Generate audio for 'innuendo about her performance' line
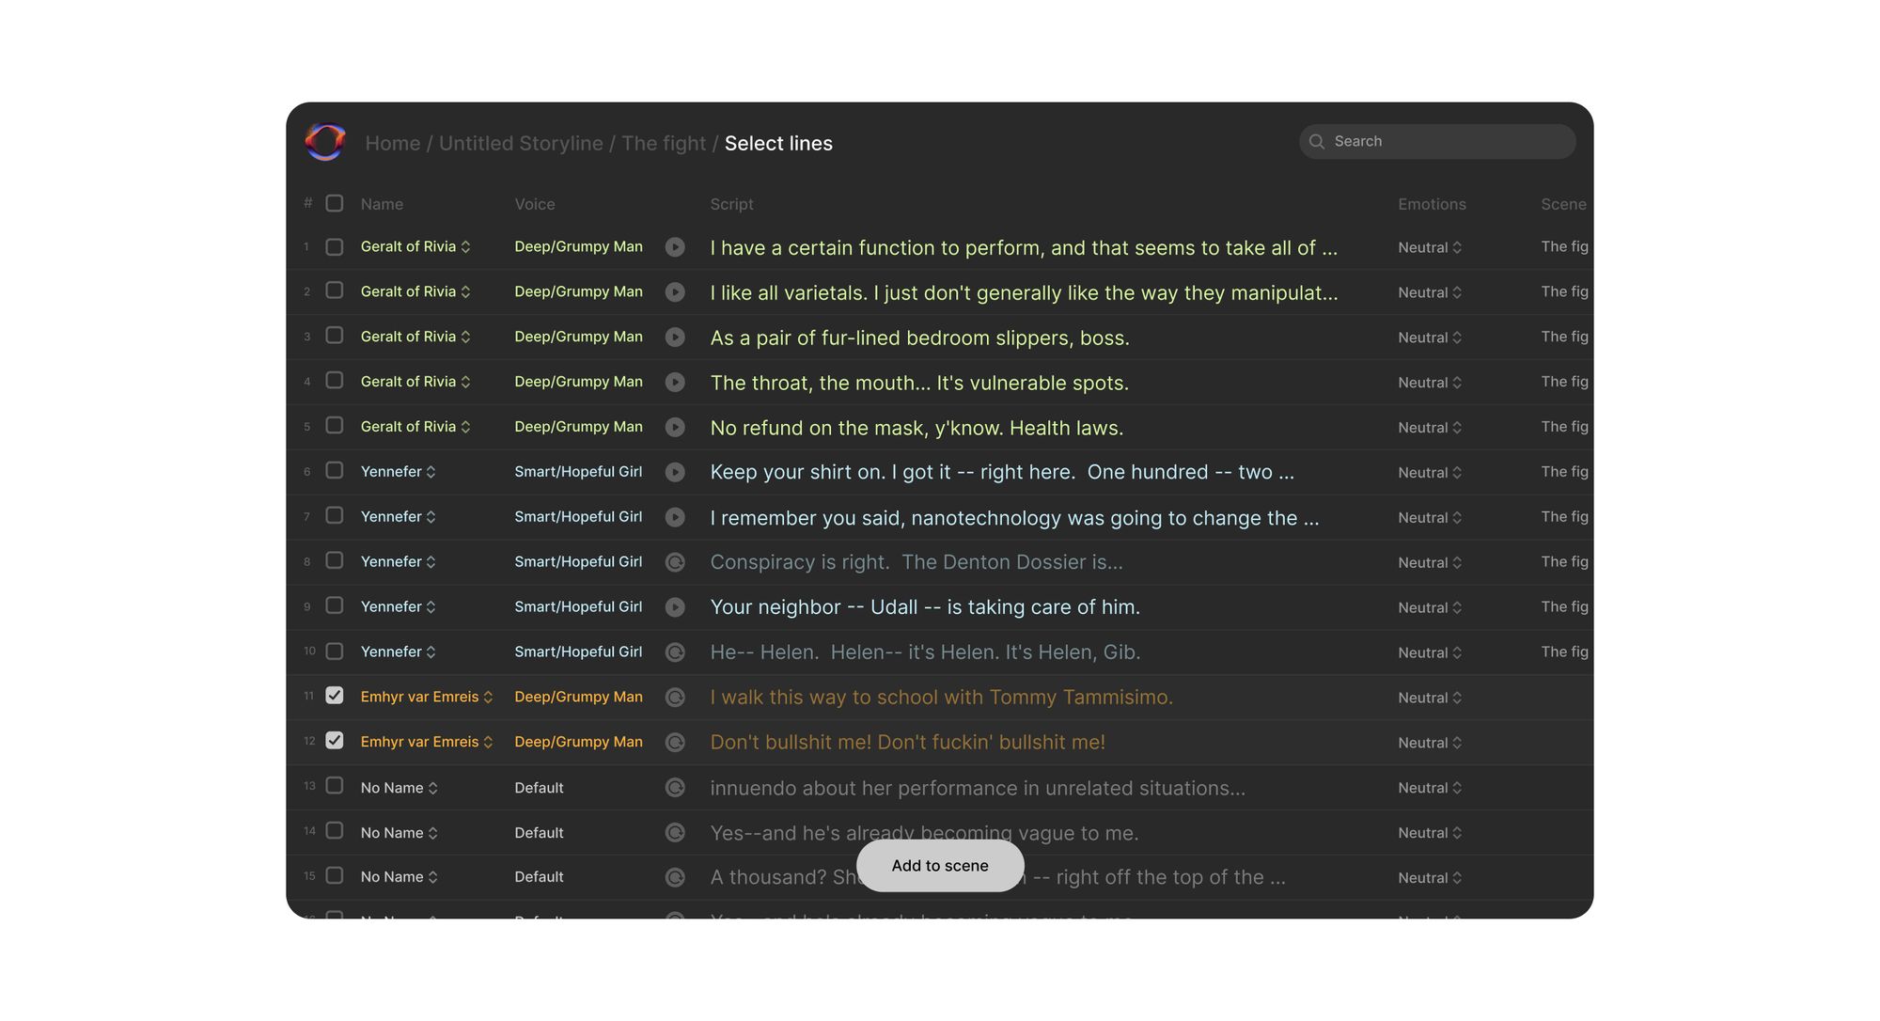This screenshot has width=1880, height=1021. pyautogui.click(x=675, y=788)
